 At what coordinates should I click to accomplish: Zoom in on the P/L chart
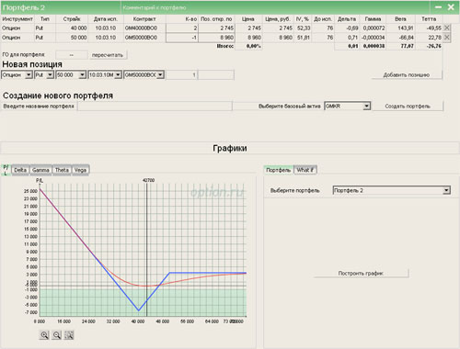click(44, 335)
